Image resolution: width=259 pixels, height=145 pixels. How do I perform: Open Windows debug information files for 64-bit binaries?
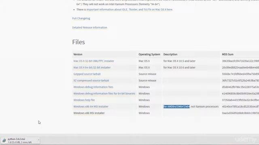[x=104, y=93]
